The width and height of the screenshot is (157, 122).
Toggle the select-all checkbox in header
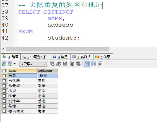click(x=4, y=71)
